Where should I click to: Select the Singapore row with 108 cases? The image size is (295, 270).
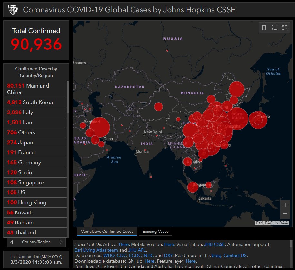pos(35,182)
